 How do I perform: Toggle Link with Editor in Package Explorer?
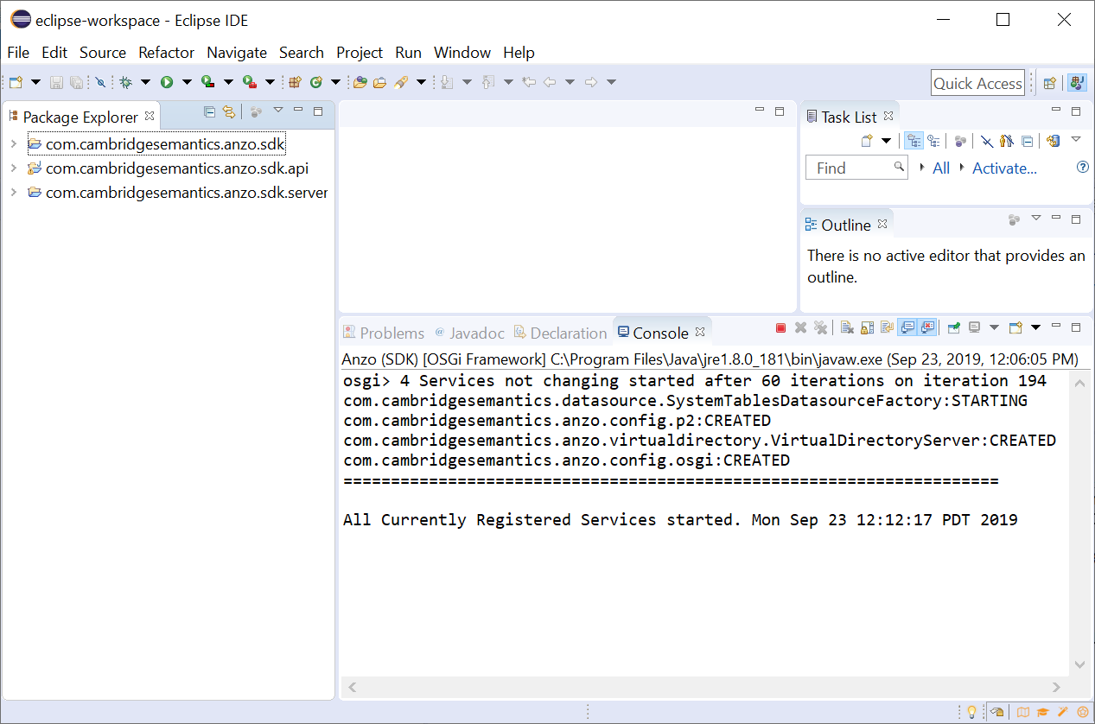coord(229,111)
